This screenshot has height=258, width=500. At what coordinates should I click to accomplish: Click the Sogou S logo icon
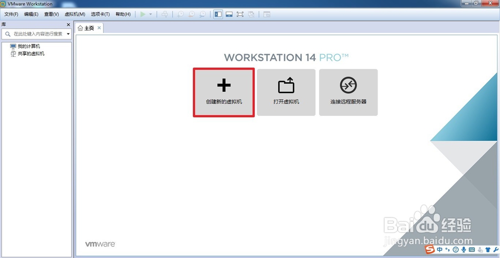pyautogui.click(x=430, y=249)
